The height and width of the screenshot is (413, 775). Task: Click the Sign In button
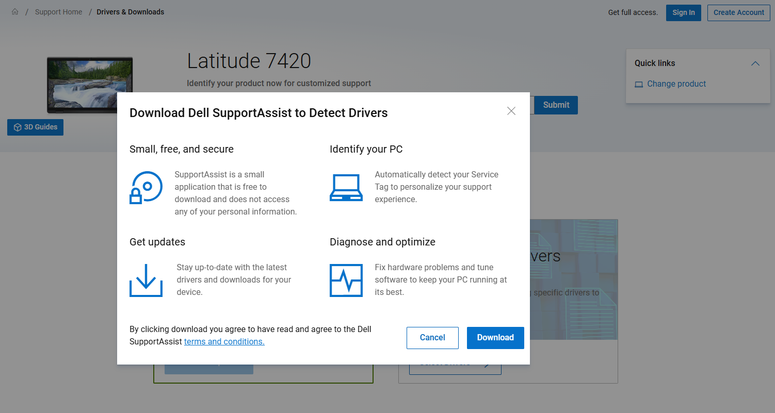684,12
